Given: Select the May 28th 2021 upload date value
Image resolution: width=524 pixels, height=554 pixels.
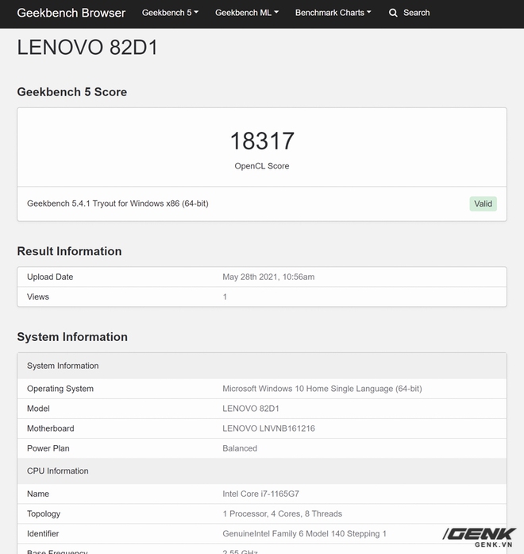Looking at the screenshot, I should 268,277.
